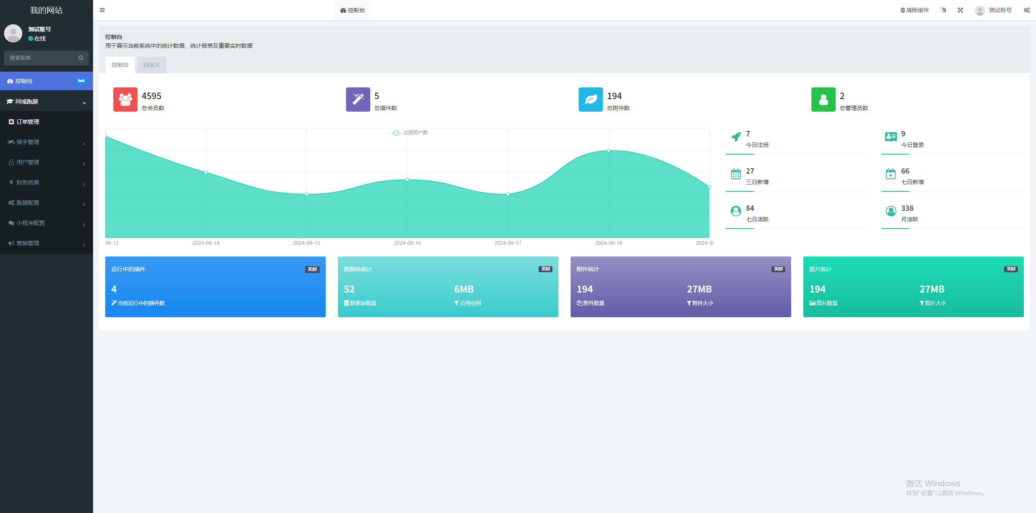The image size is (1036, 513).
Task: Open the language switch icon
Action: [x=943, y=10]
